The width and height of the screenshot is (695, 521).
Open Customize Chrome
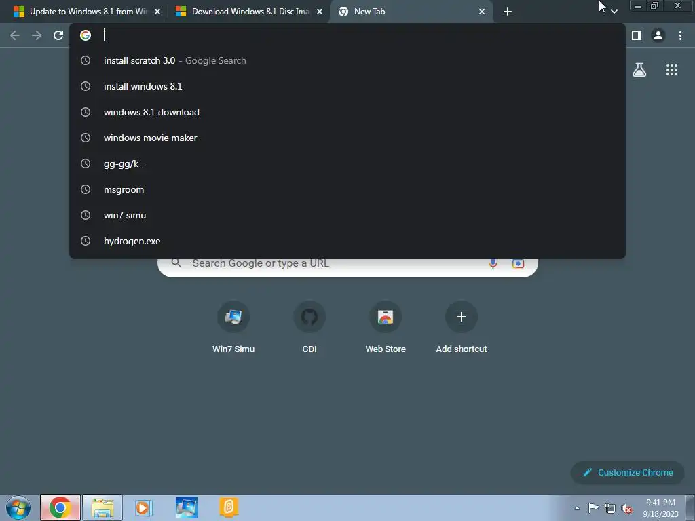[628, 473]
